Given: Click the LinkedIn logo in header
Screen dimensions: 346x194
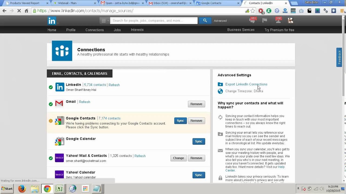Looking at the screenshot, I should pos(52,21).
